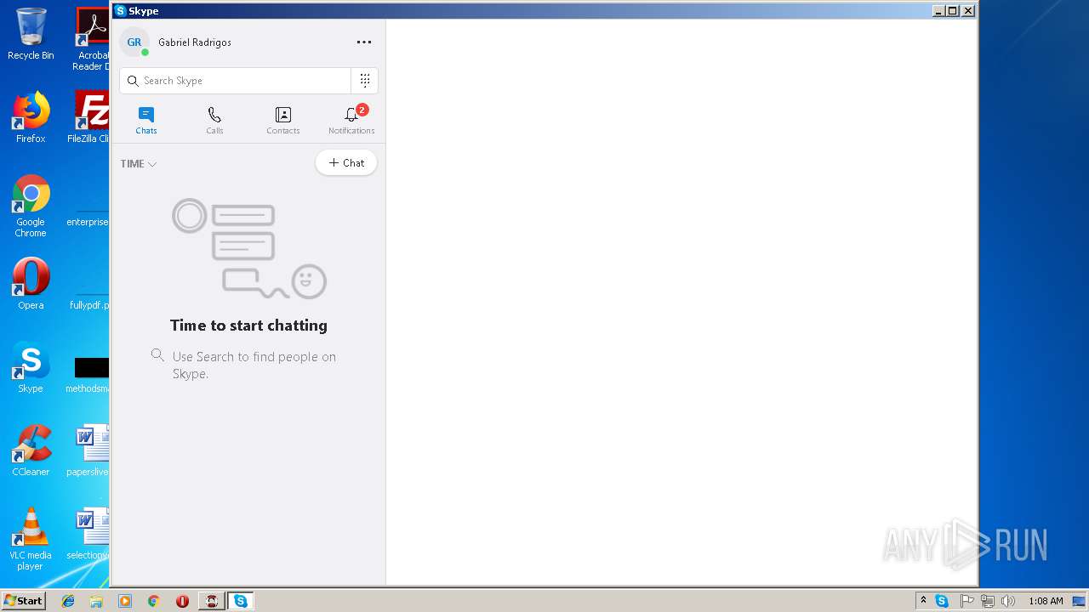The image size is (1089, 612).
Task: Expand the TIME sort dropdown
Action: [x=139, y=164]
